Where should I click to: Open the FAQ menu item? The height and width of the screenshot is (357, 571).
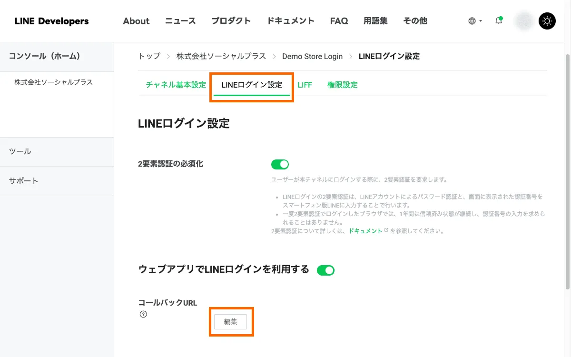pos(339,21)
